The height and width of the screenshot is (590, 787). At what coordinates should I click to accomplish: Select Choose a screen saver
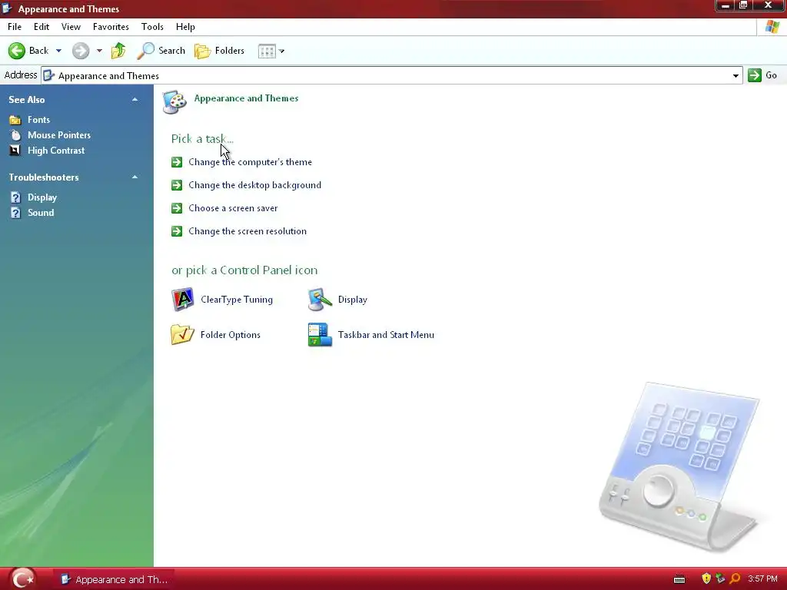click(233, 208)
